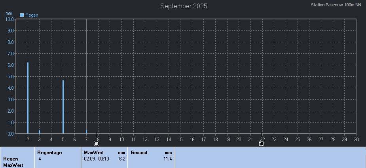Click day 27 on the x-axis
The width and height of the screenshot is (366, 168).
[321, 140]
